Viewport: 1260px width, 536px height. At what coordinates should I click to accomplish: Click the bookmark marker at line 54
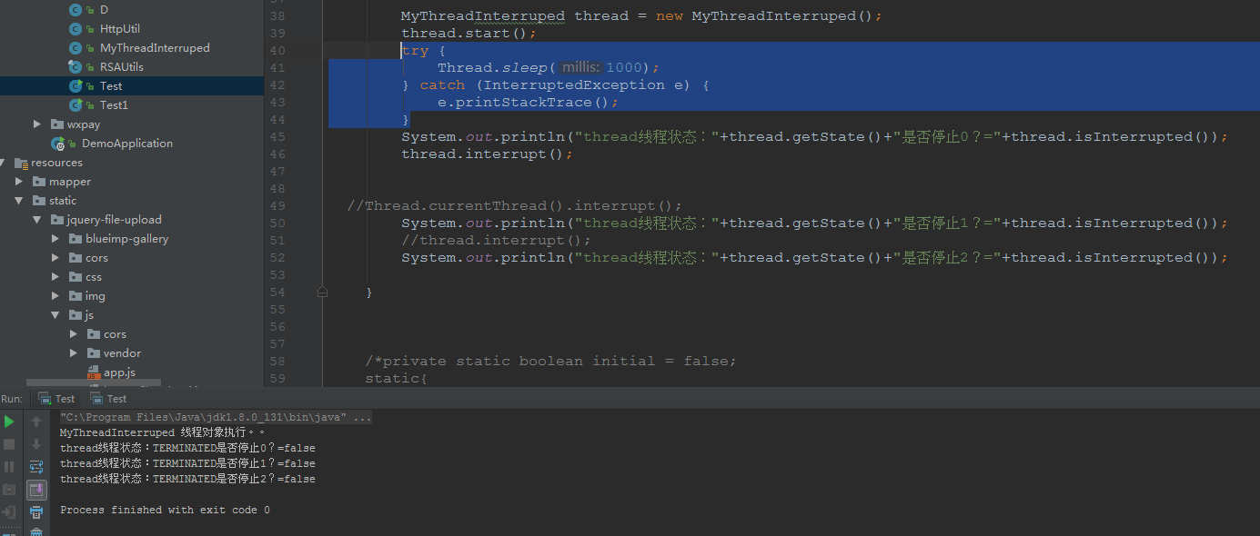[322, 291]
